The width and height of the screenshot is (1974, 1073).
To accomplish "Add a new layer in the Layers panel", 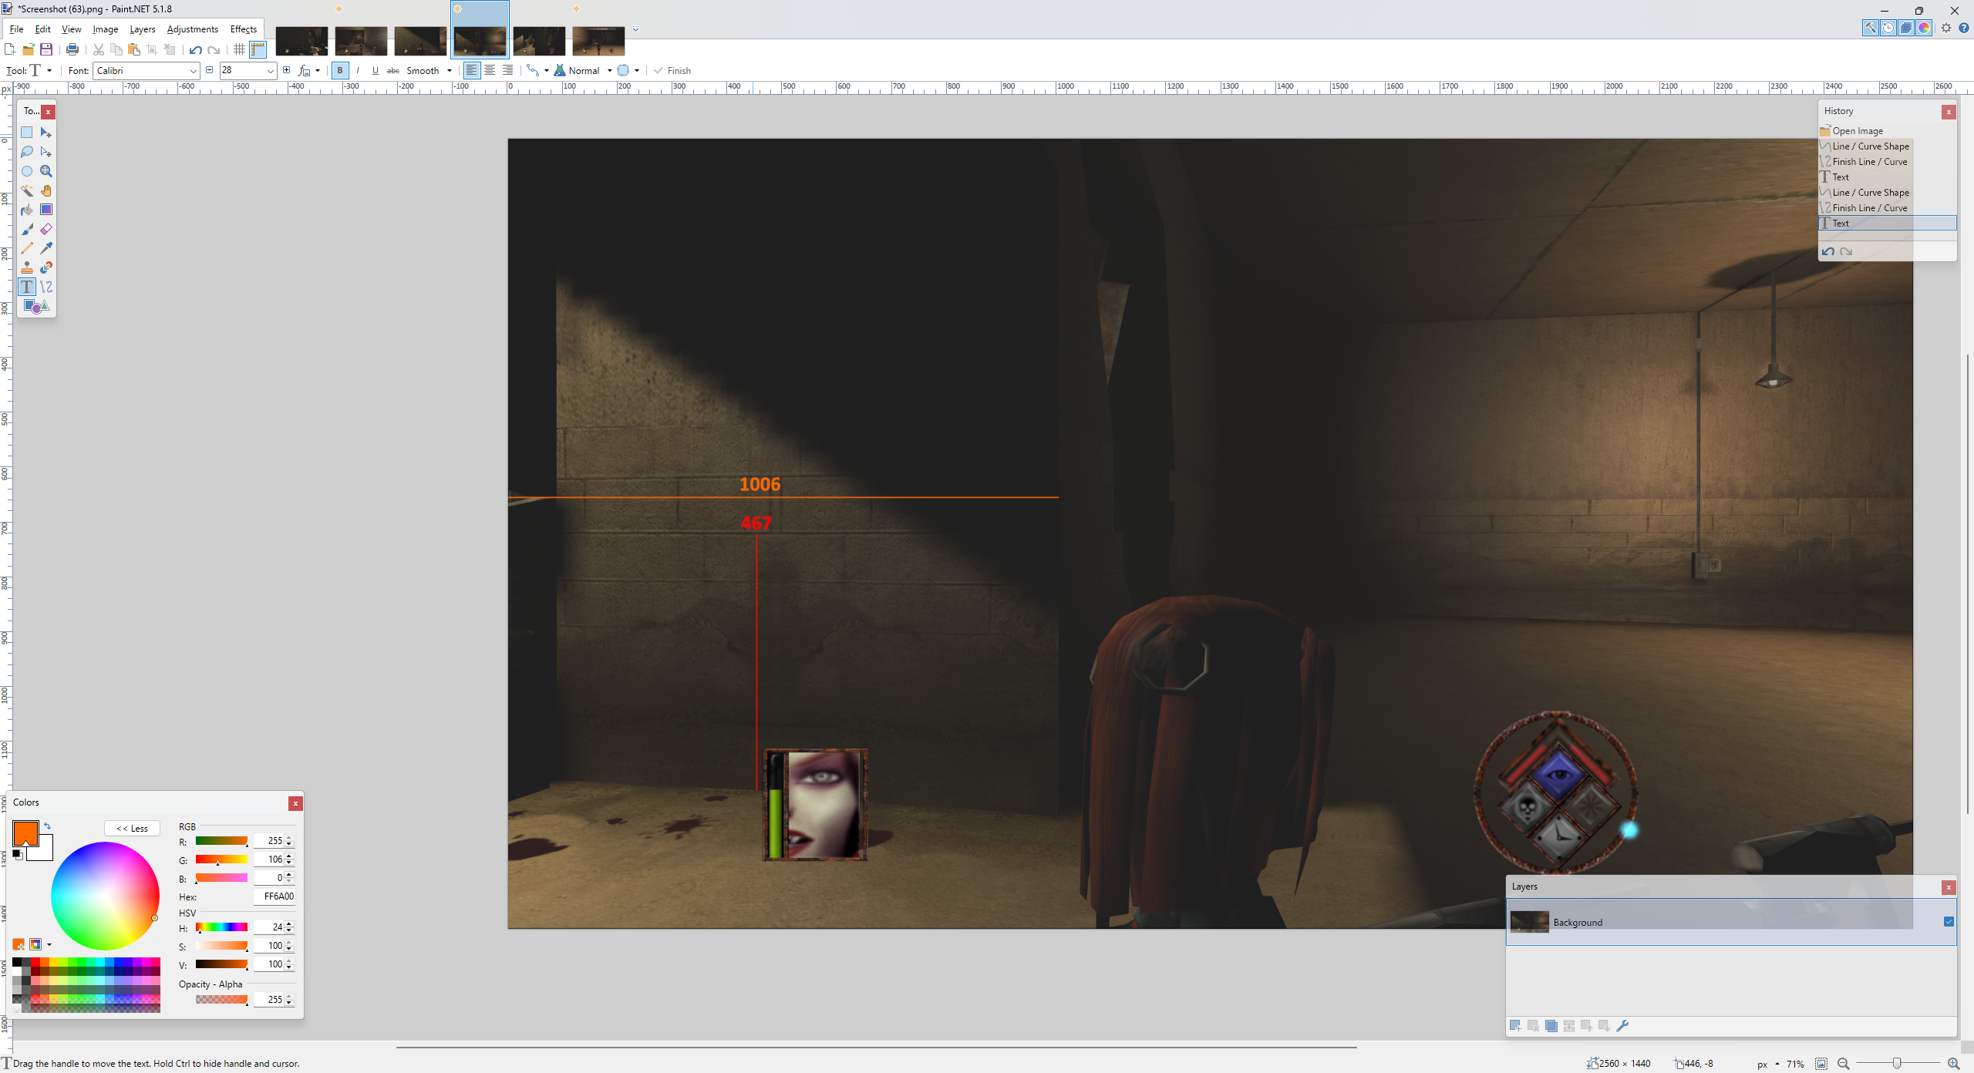I will coord(1515,1026).
